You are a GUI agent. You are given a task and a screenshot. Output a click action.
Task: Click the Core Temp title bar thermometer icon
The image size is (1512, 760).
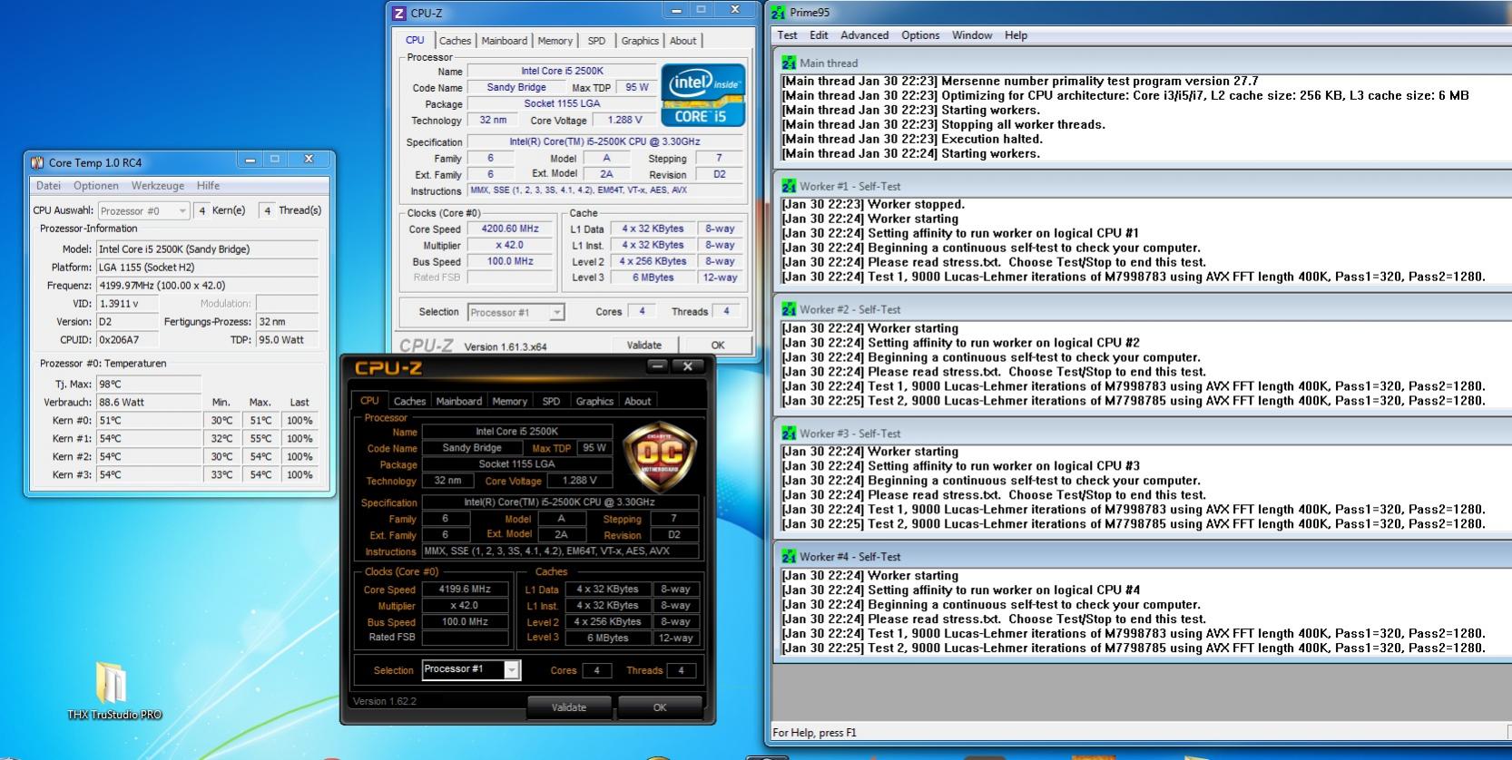click(x=37, y=162)
